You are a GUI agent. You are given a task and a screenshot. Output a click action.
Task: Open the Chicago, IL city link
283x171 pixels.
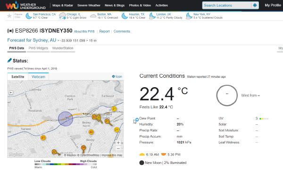coord(74,14)
